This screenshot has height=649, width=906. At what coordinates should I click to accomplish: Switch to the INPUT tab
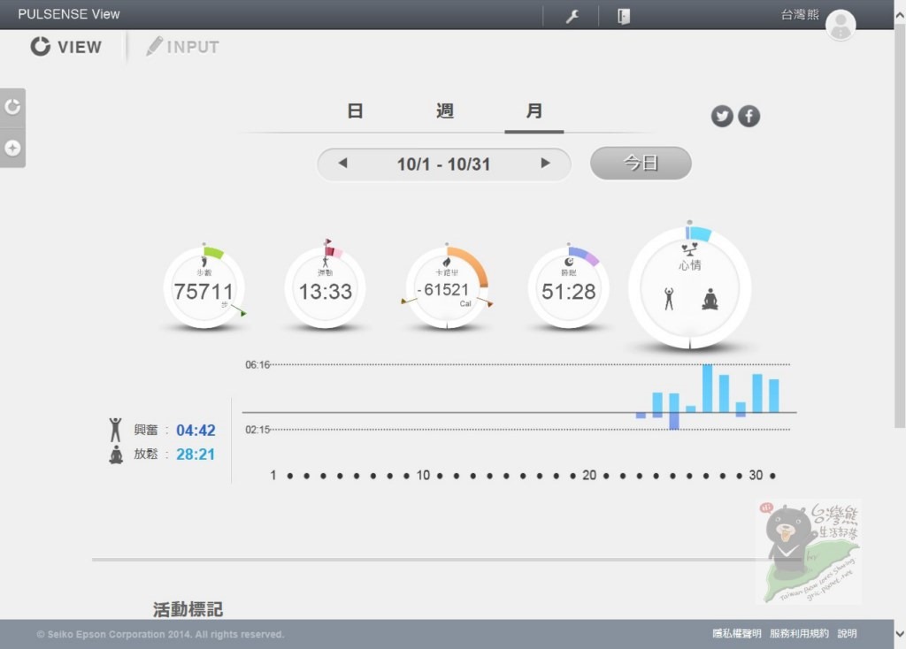click(x=182, y=47)
